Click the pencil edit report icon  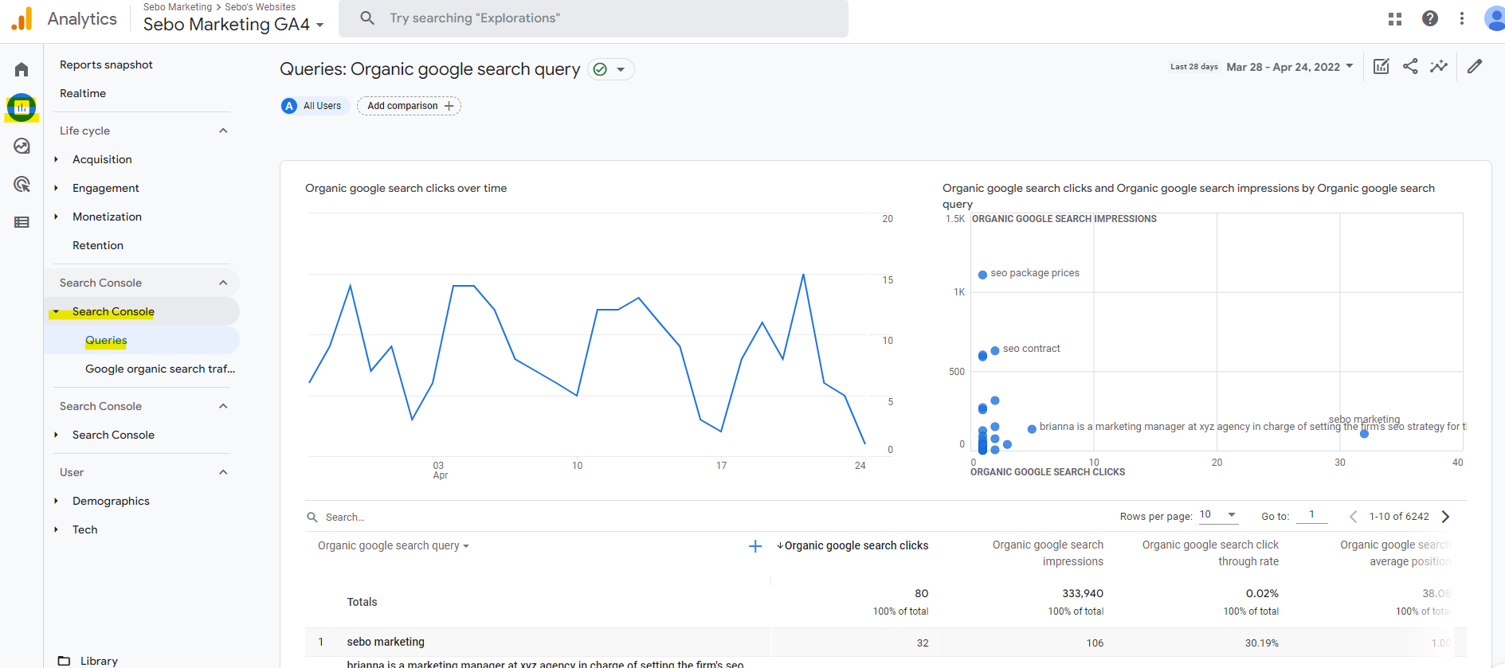point(1475,66)
